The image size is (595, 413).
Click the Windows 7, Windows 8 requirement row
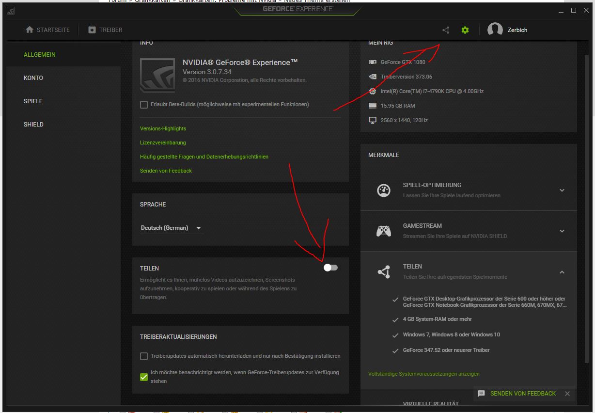tap(451, 334)
